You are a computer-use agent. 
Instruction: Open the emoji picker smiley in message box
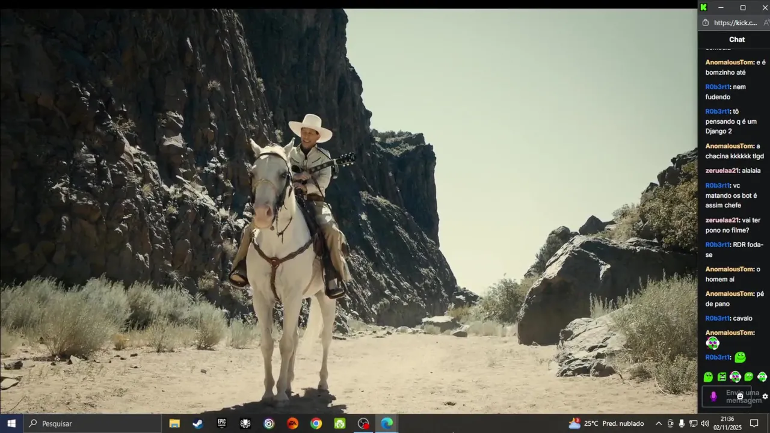coord(740,396)
